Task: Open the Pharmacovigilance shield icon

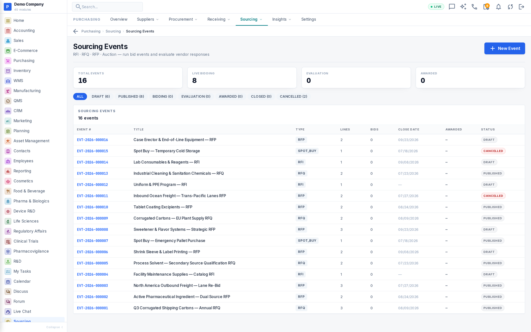Action: tap(8, 251)
